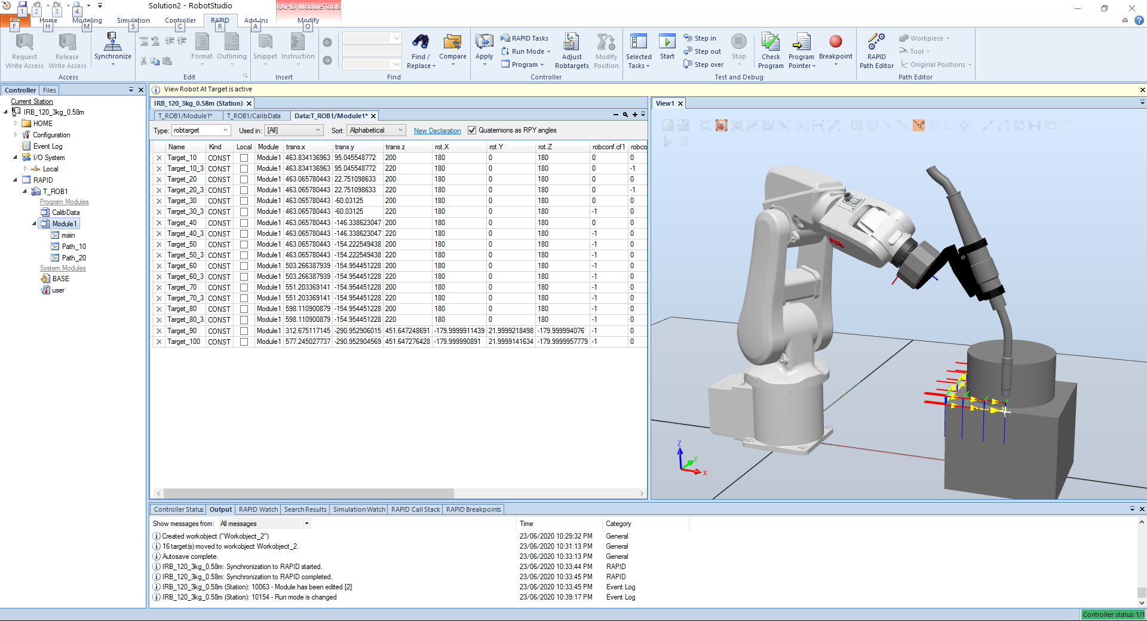Collapse the I/O System tree node
Screen dimensions: 1147x621
click(x=15, y=158)
